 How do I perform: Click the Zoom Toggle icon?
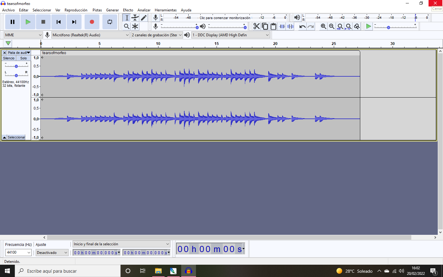357,26
